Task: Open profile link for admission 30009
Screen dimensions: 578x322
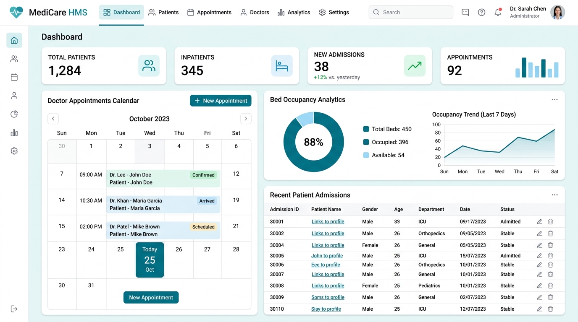Action: pos(328,297)
